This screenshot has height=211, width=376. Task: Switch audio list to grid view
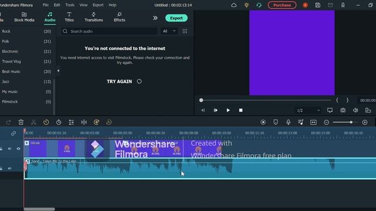coord(184,31)
